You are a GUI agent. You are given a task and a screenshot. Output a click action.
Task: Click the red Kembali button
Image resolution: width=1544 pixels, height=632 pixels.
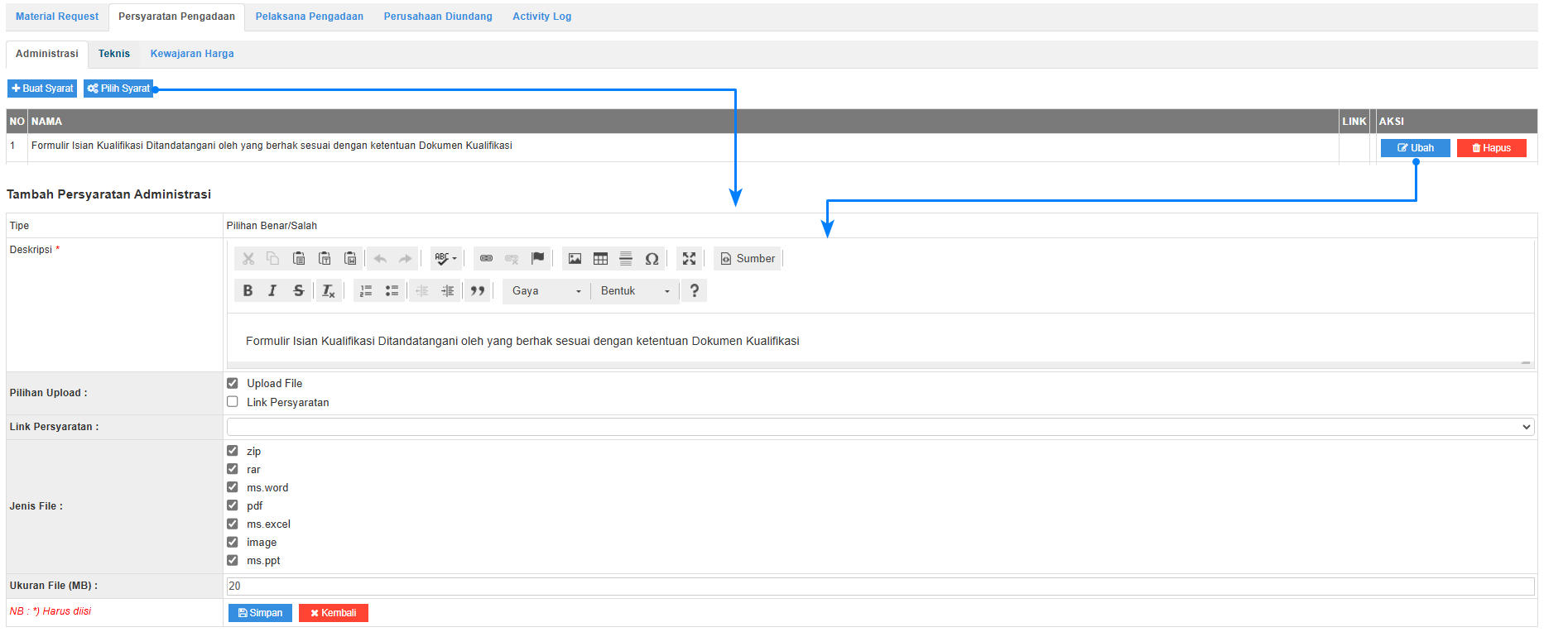[x=334, y=613]
